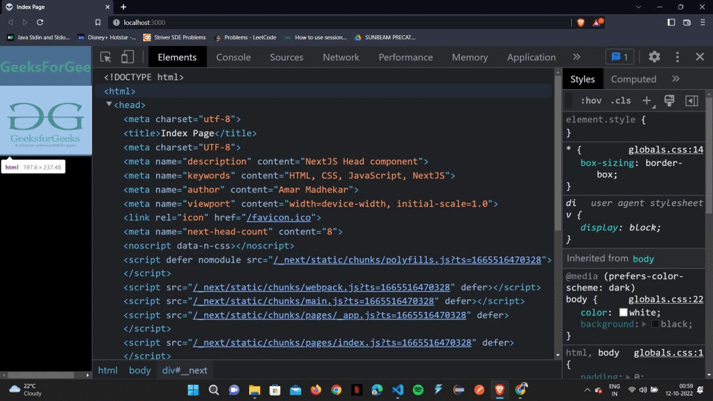
Task: Open DevTools settings gear
Action: coord(654,57)
